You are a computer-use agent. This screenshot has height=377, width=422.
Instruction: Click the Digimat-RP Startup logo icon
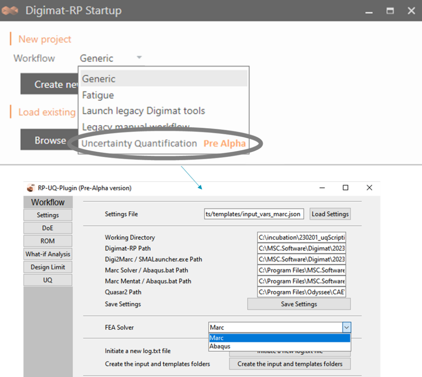[x=10, y=11]
